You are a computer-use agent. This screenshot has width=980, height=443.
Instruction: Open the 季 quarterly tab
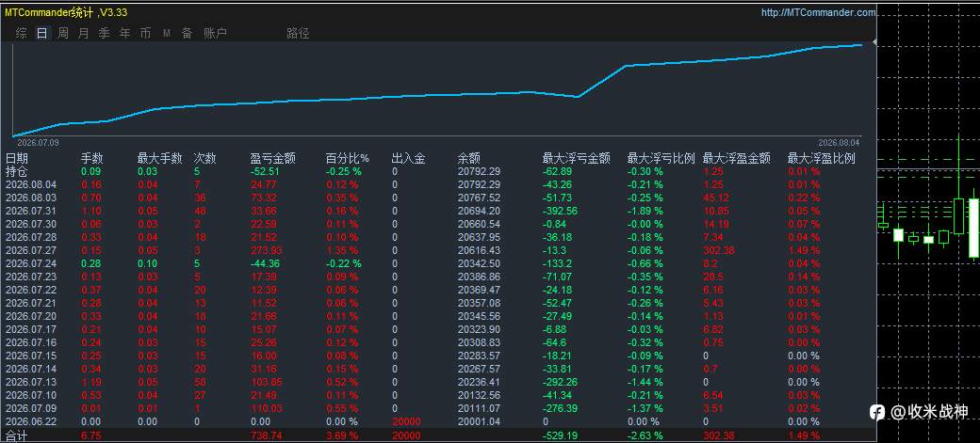click(104, 34)
